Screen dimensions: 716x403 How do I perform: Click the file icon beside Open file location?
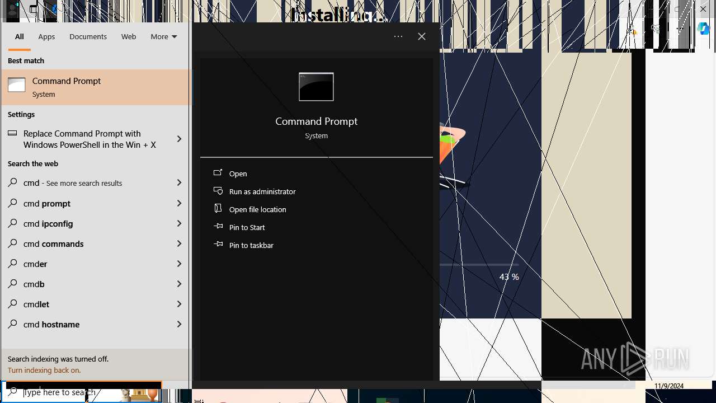coord(218,209)
